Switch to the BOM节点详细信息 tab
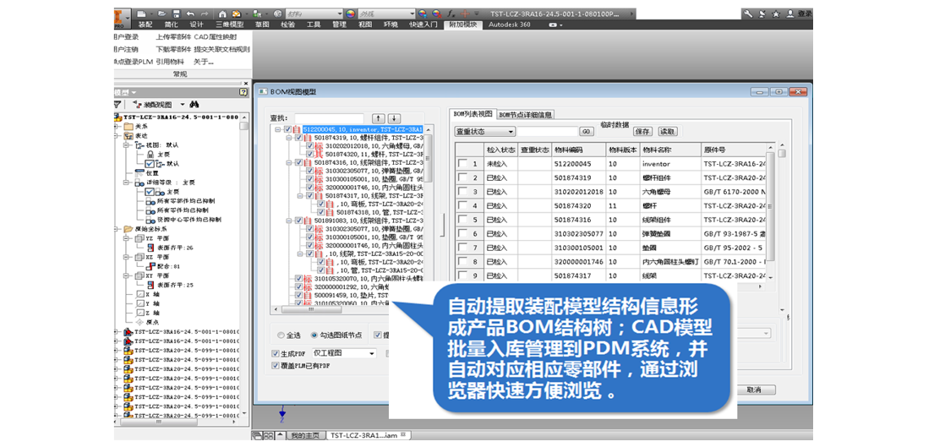This screenshot has width=945, height=447. (525, 114)
